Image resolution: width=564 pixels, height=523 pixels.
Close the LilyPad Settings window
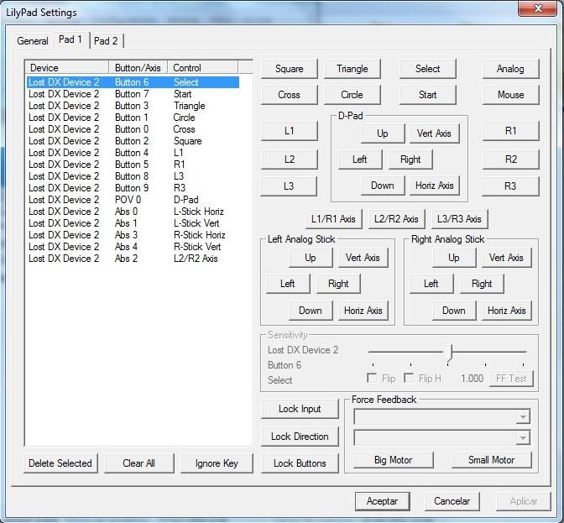tap(537, 8)
